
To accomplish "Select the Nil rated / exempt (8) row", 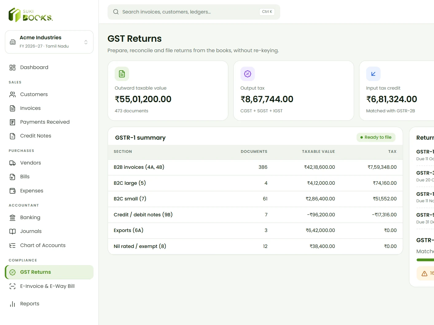I will (x=255, y=246).
